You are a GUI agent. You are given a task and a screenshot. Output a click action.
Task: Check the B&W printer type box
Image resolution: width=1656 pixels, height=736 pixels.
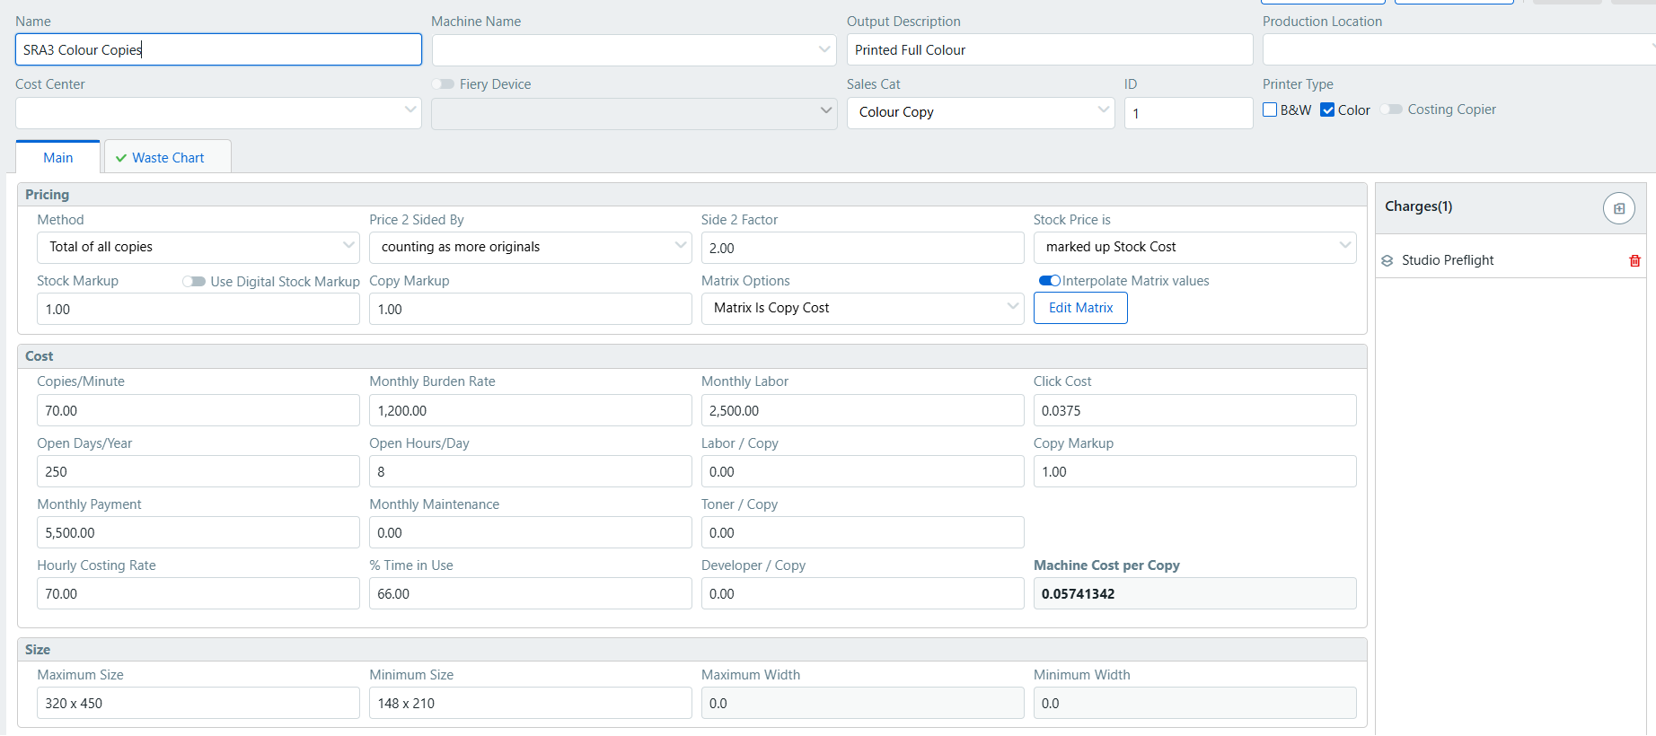tap(1270, 110)
